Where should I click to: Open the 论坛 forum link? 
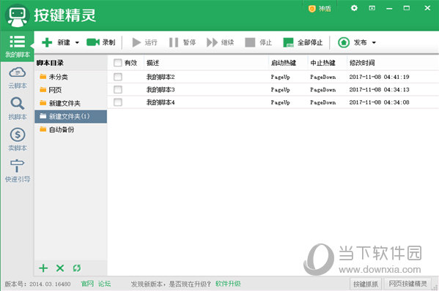tap(104, 284)
